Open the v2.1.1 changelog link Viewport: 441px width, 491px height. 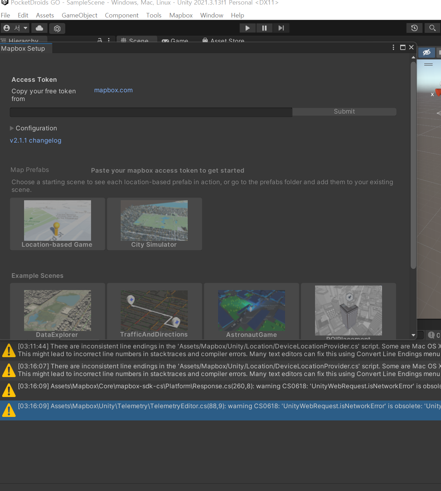pyautogui.click(x=36, y=140)
